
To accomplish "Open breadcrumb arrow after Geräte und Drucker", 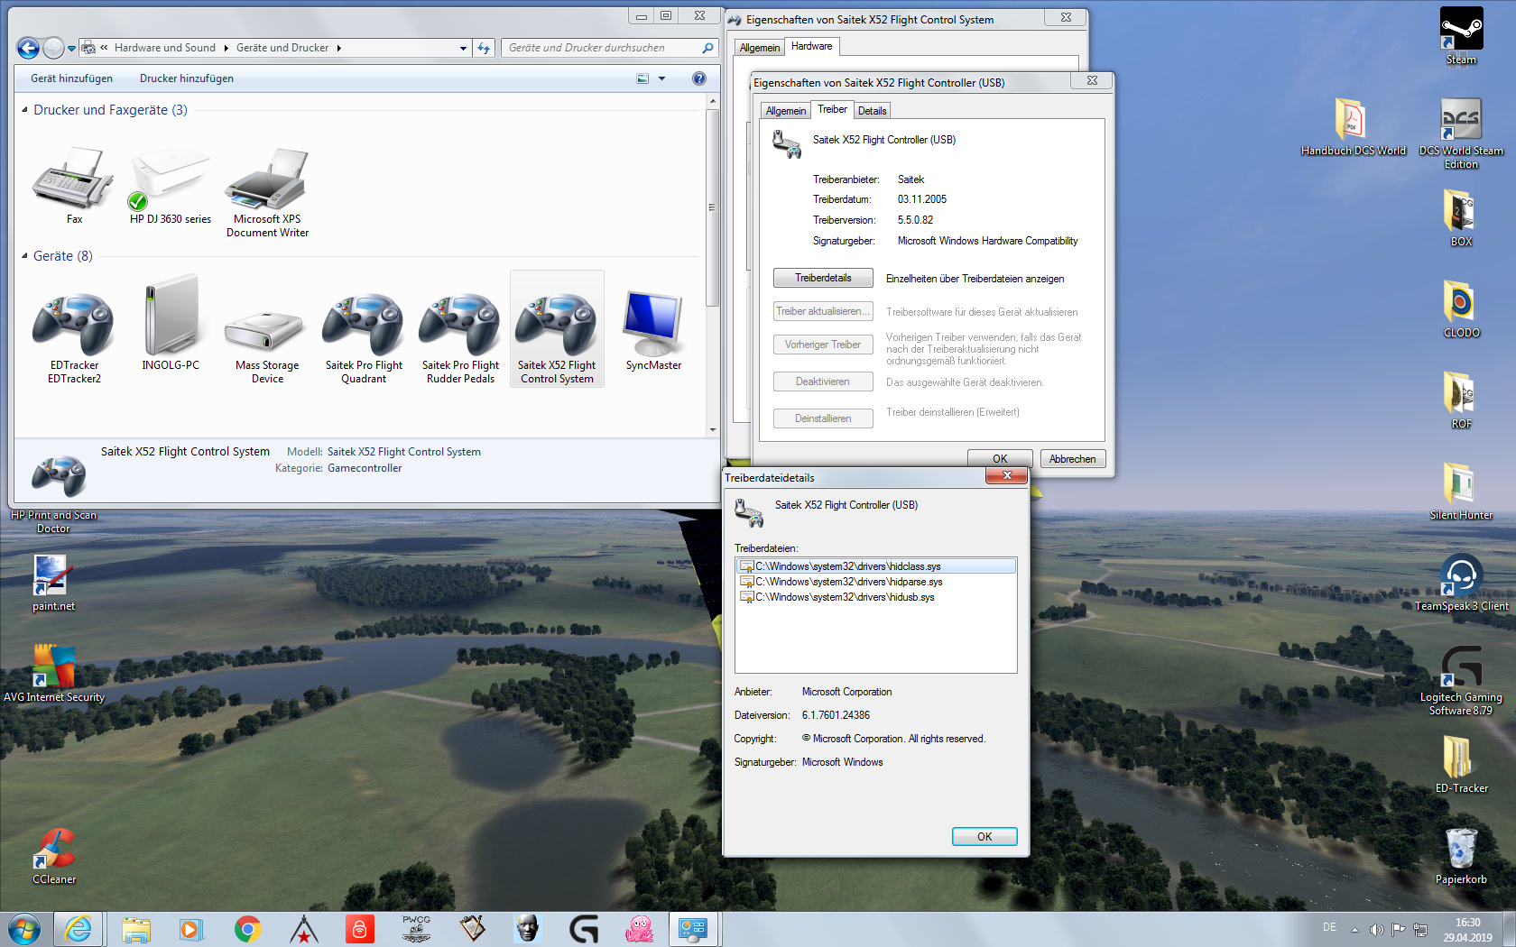I will click(x=338, y=48).
